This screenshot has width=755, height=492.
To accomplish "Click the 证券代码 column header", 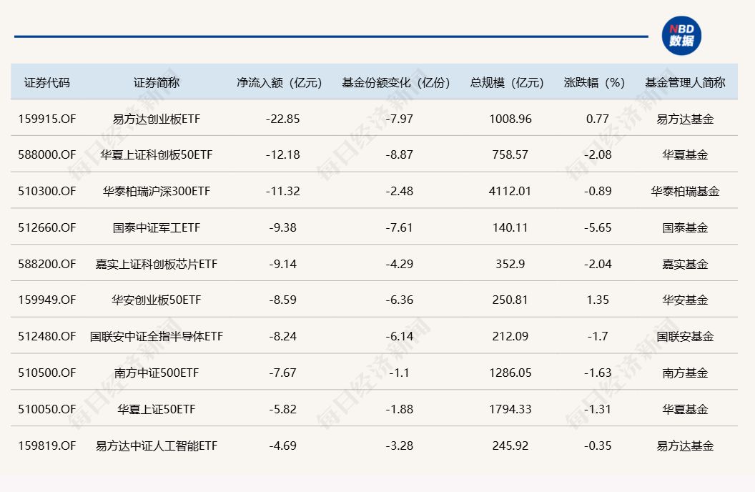I will 47,82.
